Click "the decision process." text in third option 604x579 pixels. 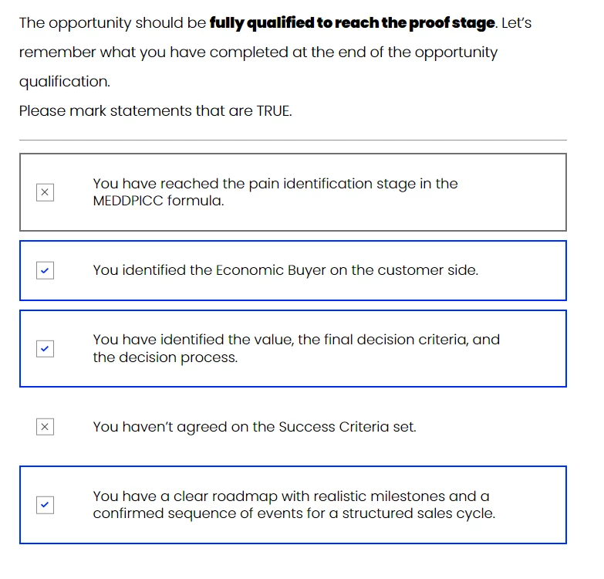[x=165, y=357]
